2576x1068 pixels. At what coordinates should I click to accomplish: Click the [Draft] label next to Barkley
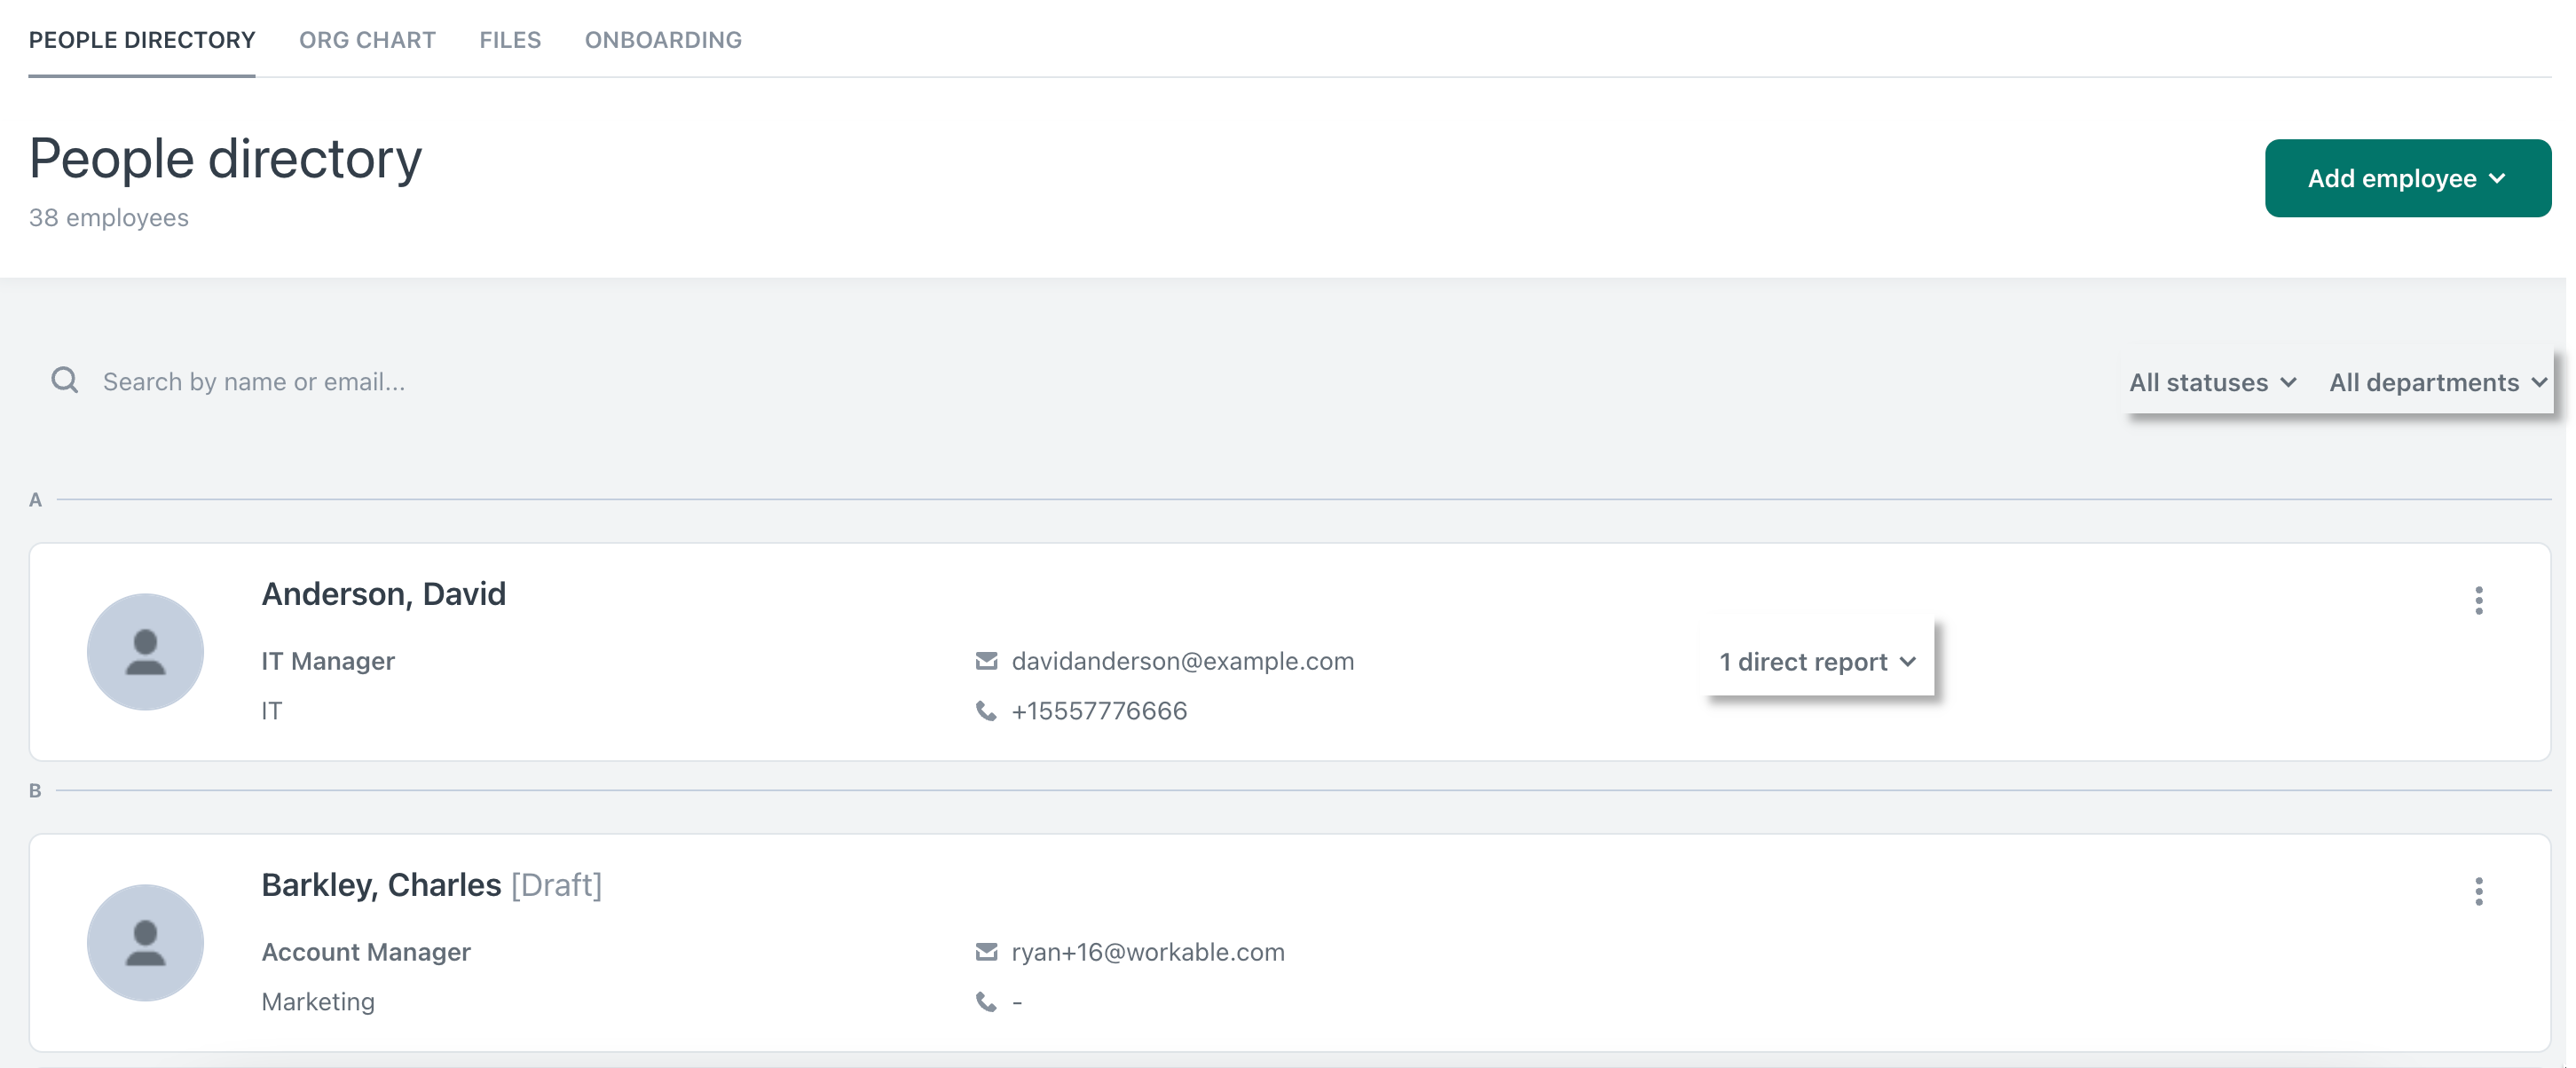[557, 885]
